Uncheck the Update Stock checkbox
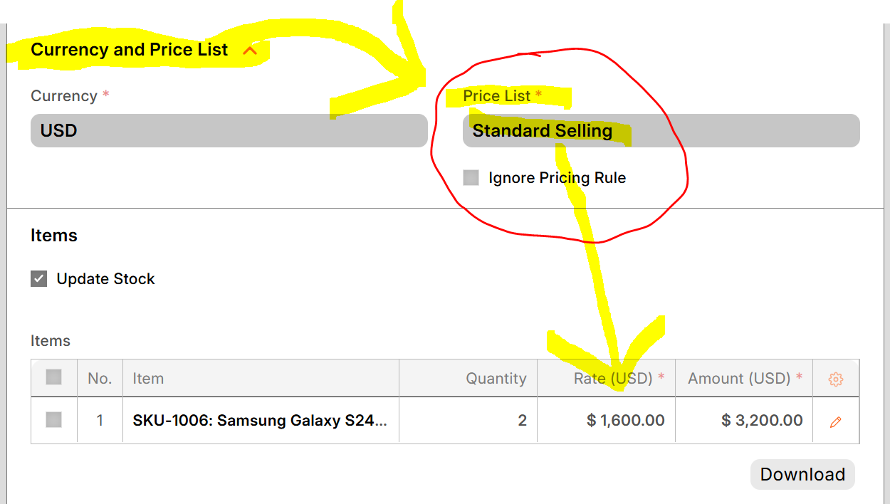The height and width of the screenshot is (504, 890). pos(39,279)
